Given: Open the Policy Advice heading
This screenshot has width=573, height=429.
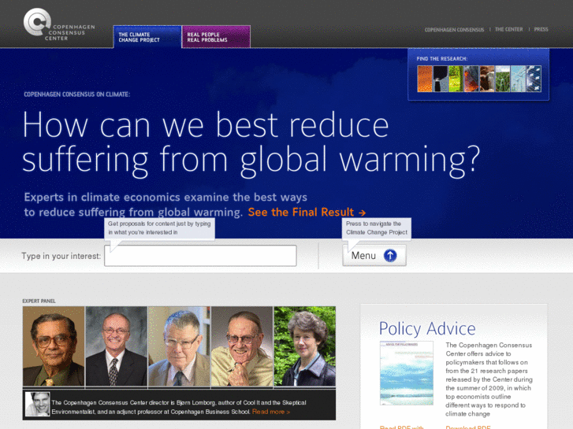Looking at the screenshot, I should [427, 328].
